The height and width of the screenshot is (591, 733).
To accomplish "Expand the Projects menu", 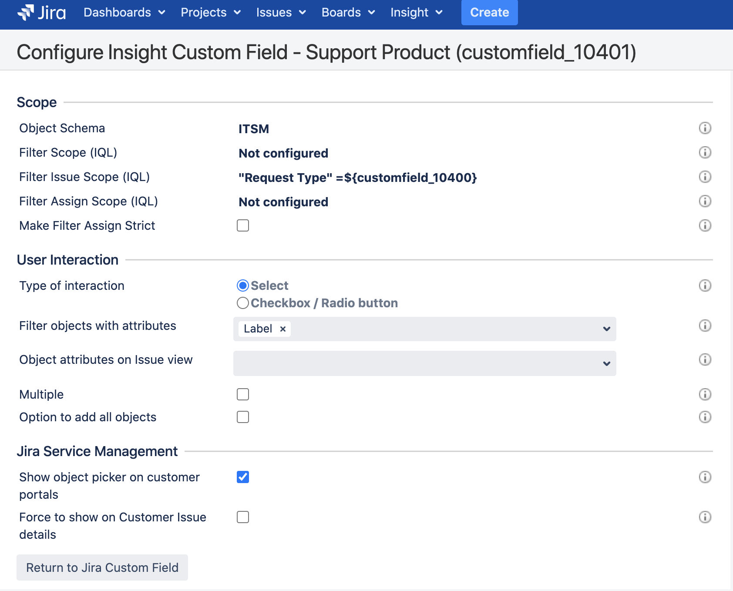I will [211, 13].
